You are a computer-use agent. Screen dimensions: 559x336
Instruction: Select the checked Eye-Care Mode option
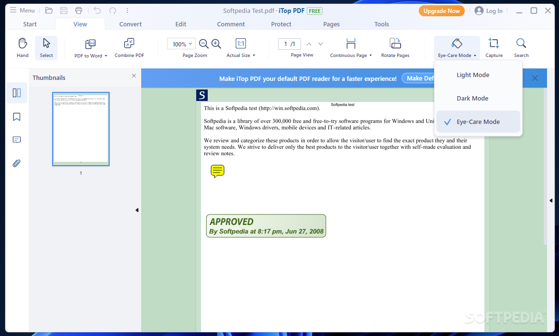[x=478, y=122]
